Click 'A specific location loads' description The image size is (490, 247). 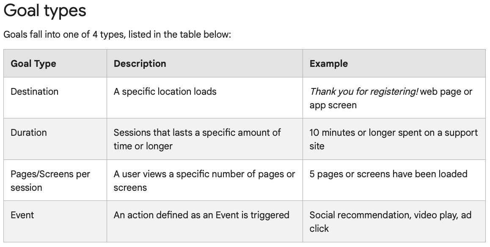165,91
